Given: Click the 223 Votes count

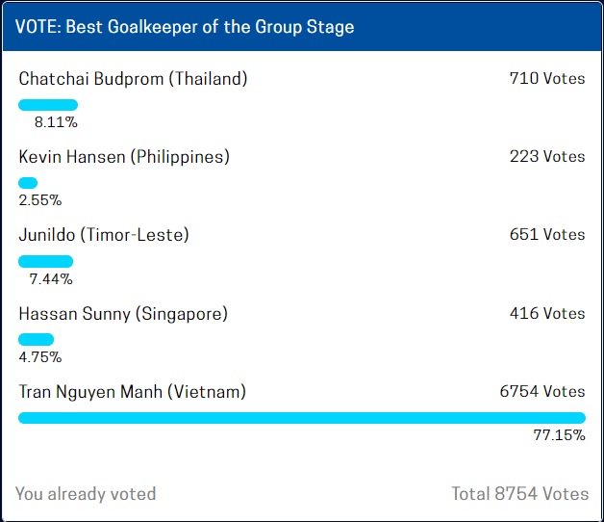Looking at the screenshot, I should pos(547,157).
